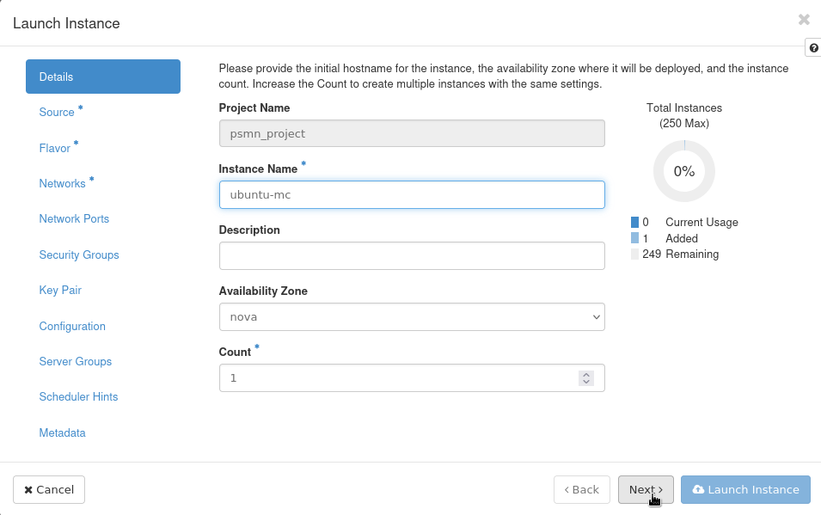Increase the Count using the spinner arrows
This screenshot has height=515, width=821.
[x=586, y=374]
